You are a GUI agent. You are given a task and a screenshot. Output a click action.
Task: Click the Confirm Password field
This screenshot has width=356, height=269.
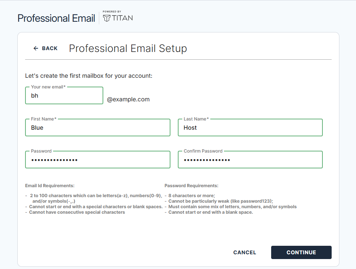coord(250,160)
